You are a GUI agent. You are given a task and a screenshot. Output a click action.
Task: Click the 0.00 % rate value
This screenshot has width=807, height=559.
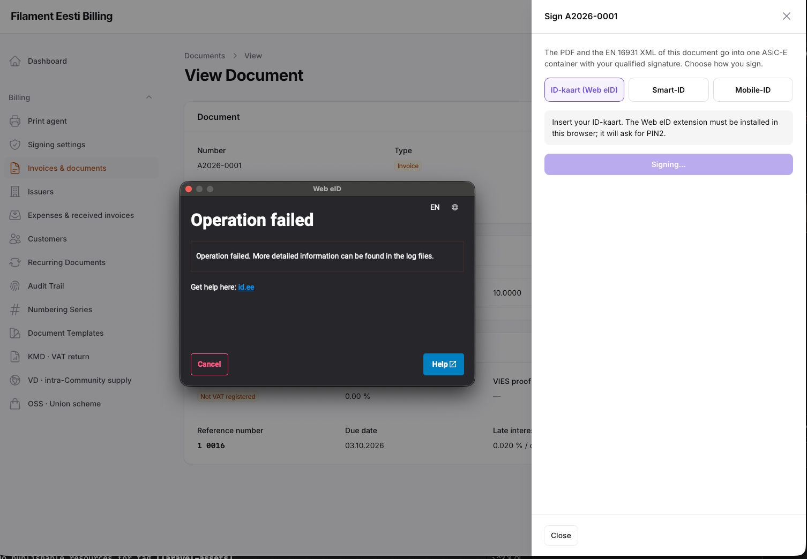[357, 396]
